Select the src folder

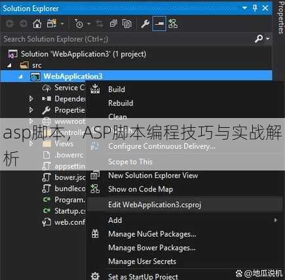[37, 66]
